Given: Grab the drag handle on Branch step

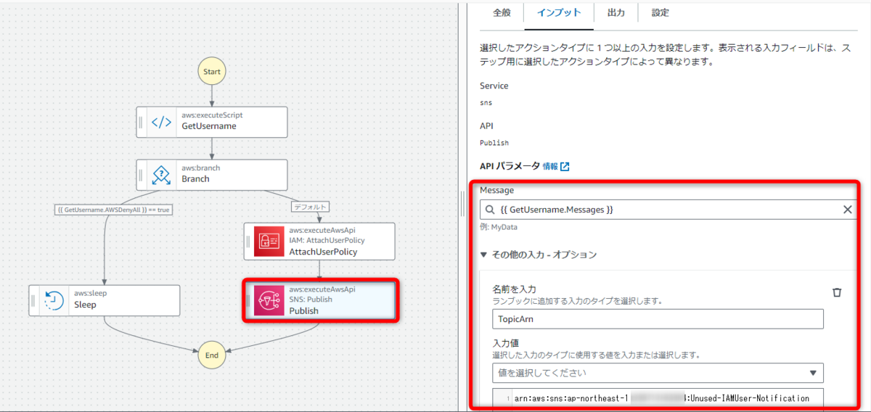Looking at the screenshot, I should [x=142, y=175].
